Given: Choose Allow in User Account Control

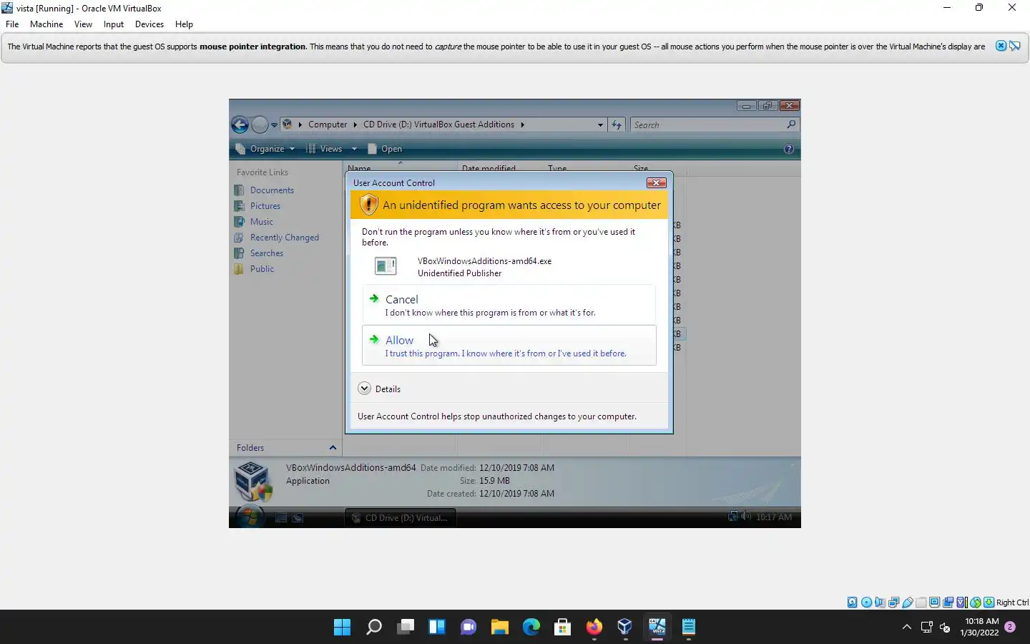Looking at the screenshot, I should pyautogui.click(x=509, y=346).
